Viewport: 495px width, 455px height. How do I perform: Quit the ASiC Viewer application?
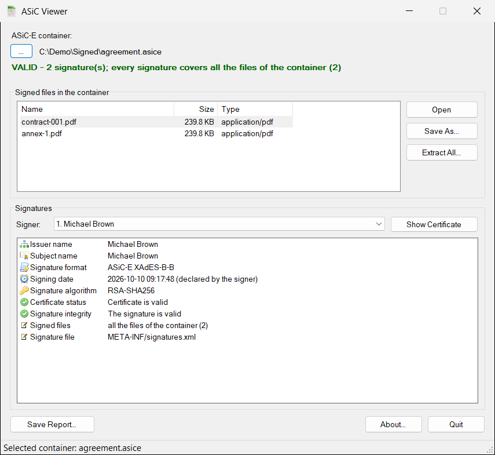coord(456,424)
